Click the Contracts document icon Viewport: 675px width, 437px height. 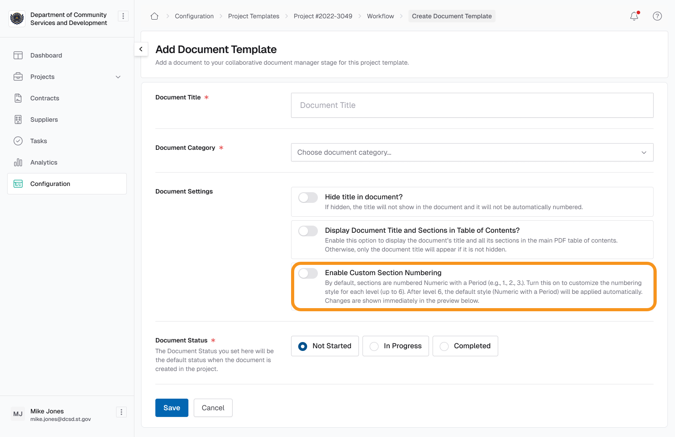coord(18,98)
